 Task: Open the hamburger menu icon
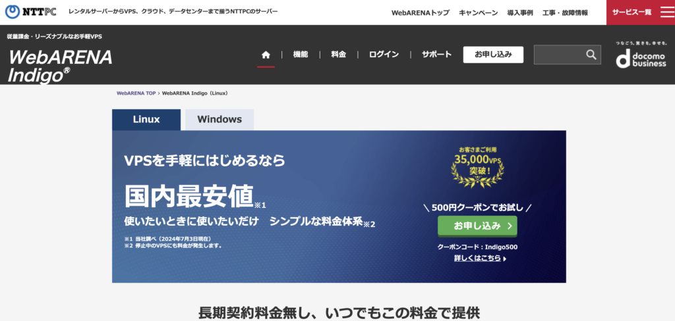667,12
